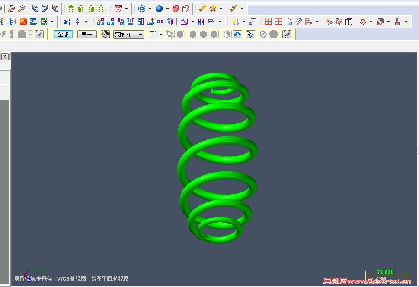Click the first green isometric cube view icon
419x287 pixels.
[x=71, y=9]
